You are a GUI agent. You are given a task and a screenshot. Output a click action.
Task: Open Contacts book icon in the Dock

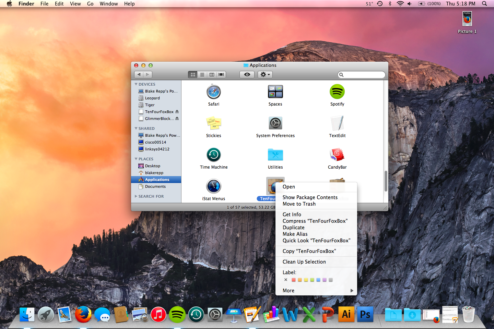point(121,315)
